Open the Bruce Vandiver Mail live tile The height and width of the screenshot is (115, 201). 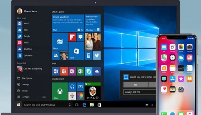pyautogui.click(x=68, y=23)
